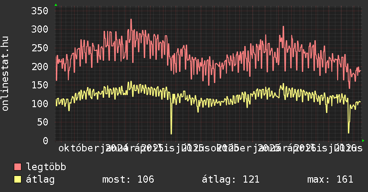Click the 150 Y-axis label
This screenshot has height=192, width=368.
coord(40,85)
